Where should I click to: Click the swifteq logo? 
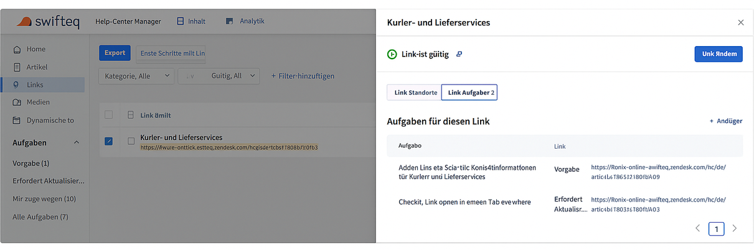[48, 22]
